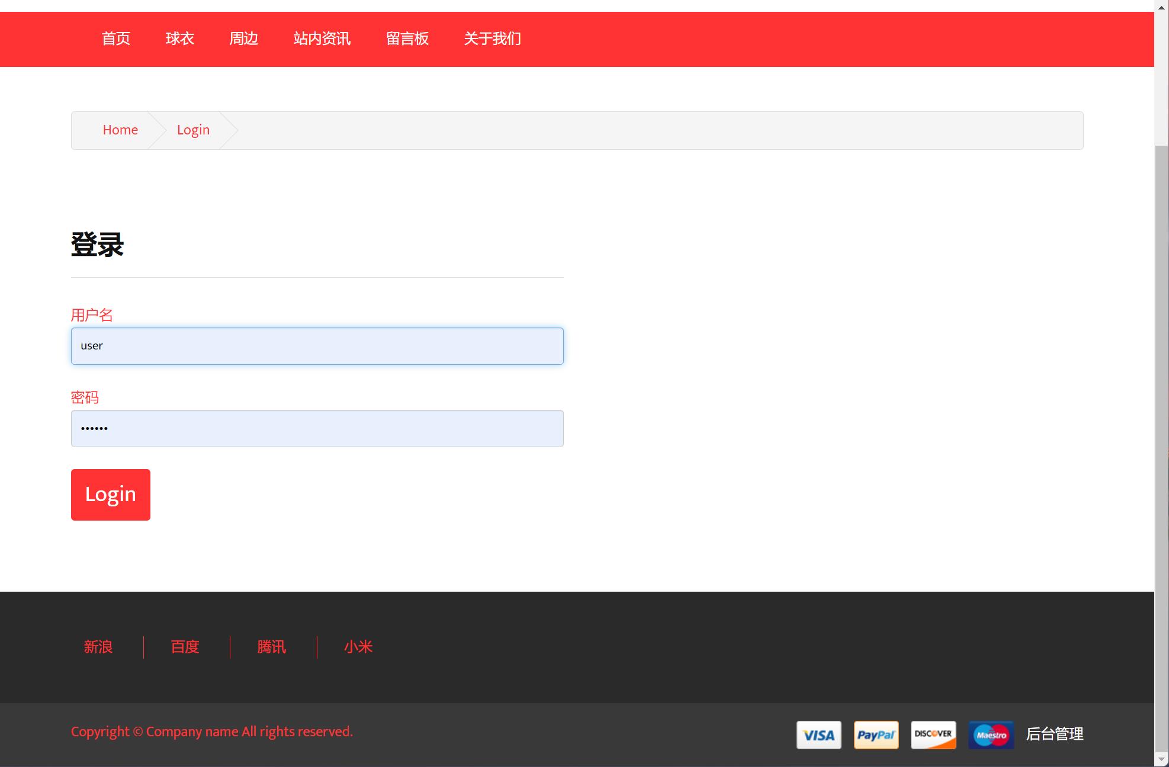
Task: Open the 新浪 footer link
Action: tap(98, 647)
